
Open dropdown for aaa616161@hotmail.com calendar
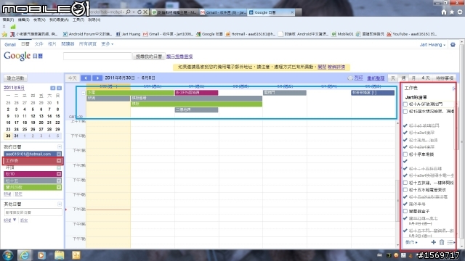point(59,154)
